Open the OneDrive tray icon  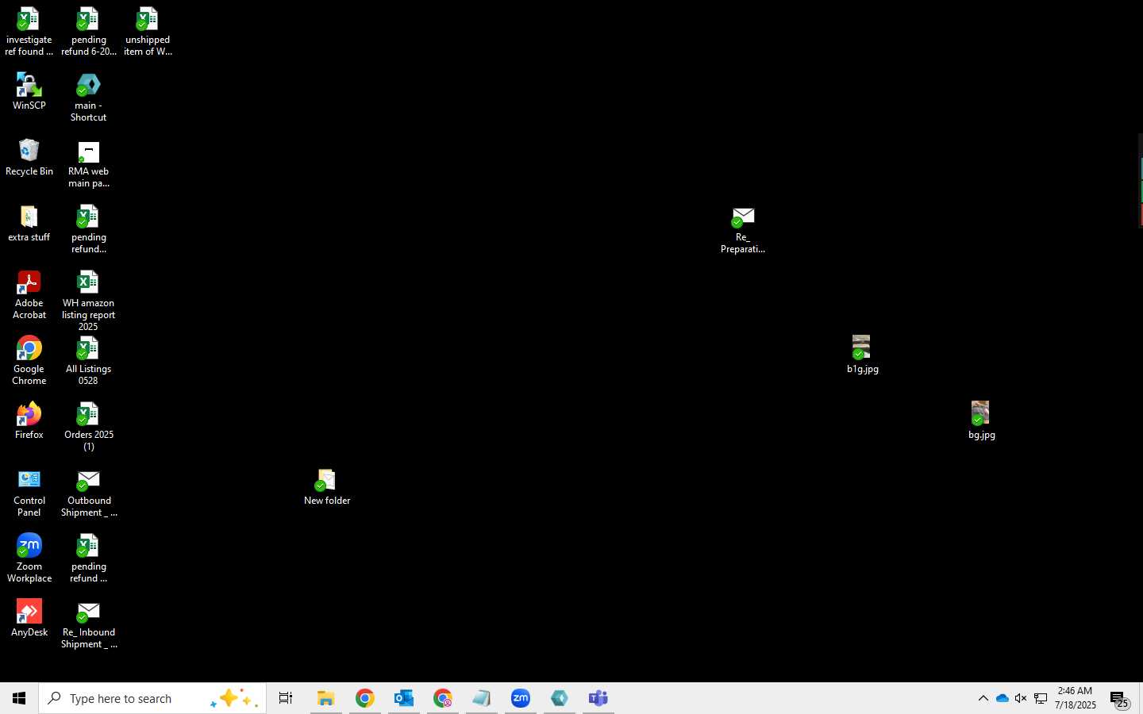click(1002, 698)
